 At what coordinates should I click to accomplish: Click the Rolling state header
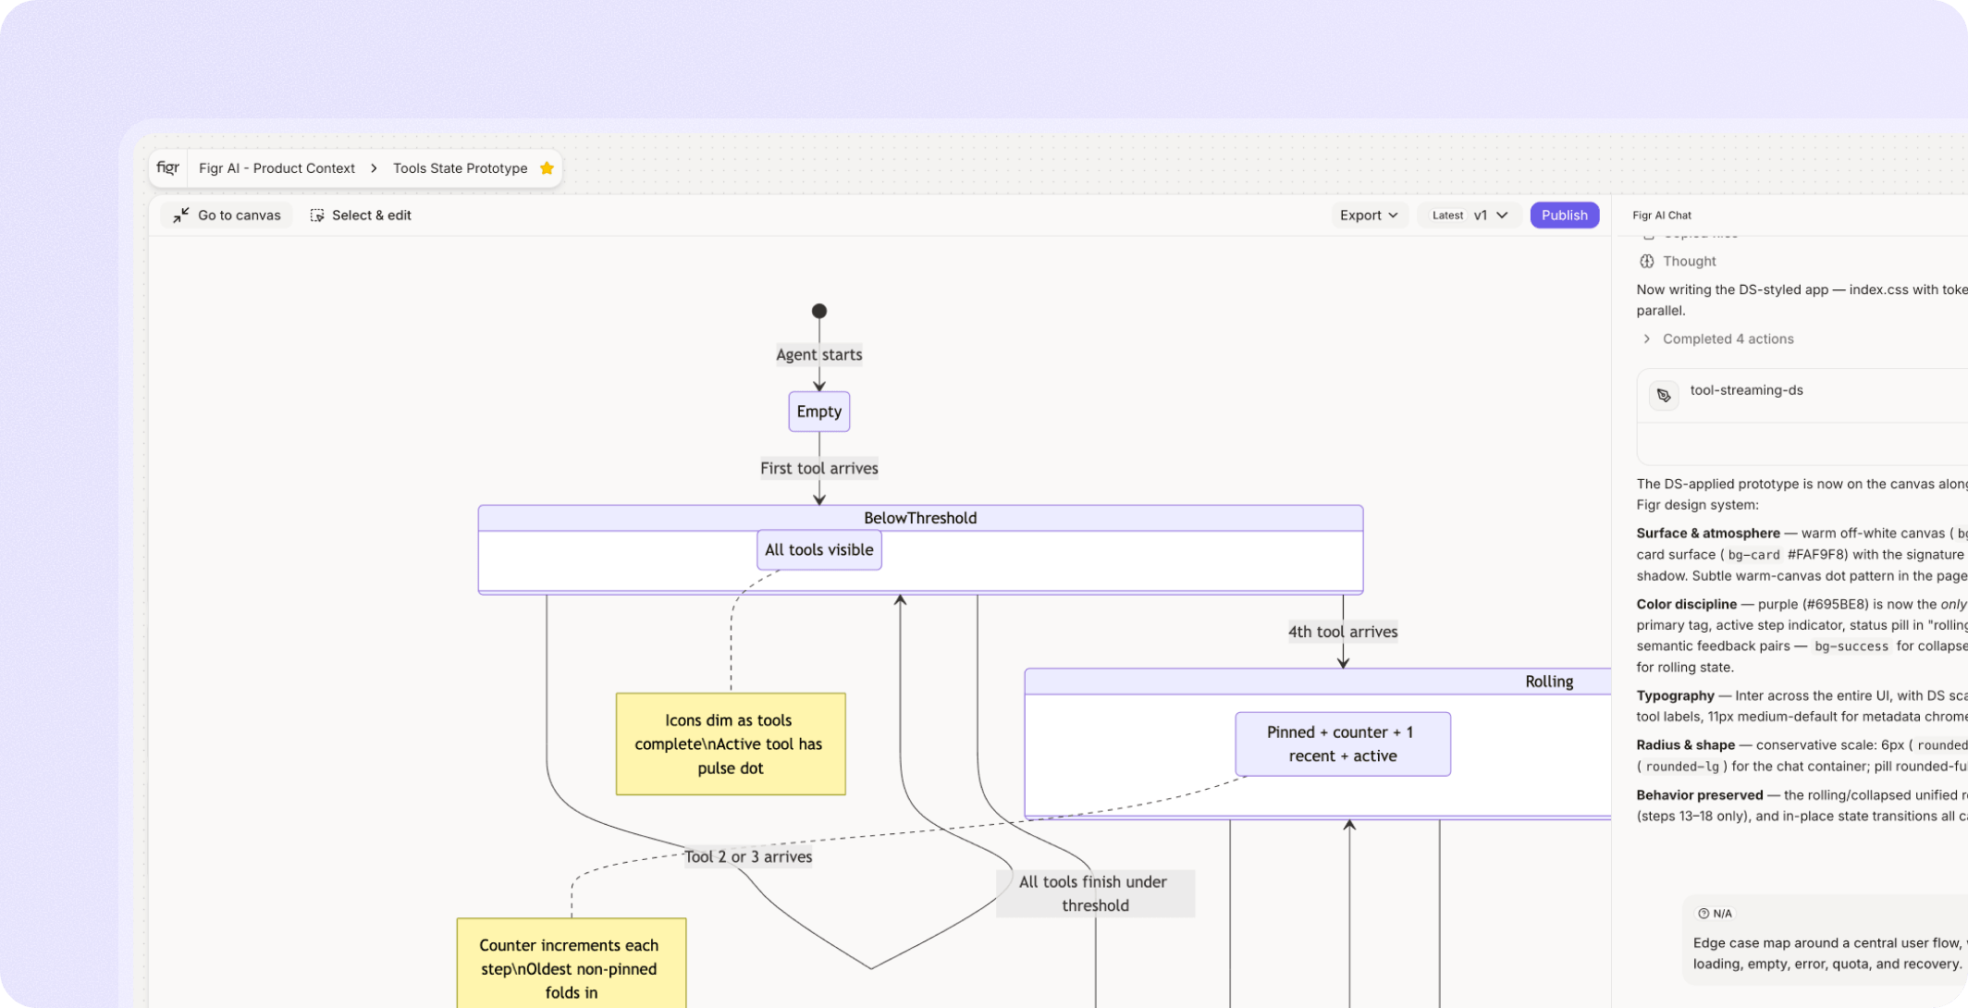[1318, 682]
